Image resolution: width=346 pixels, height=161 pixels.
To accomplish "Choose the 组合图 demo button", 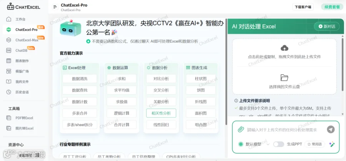I will (x=201, y=124).
